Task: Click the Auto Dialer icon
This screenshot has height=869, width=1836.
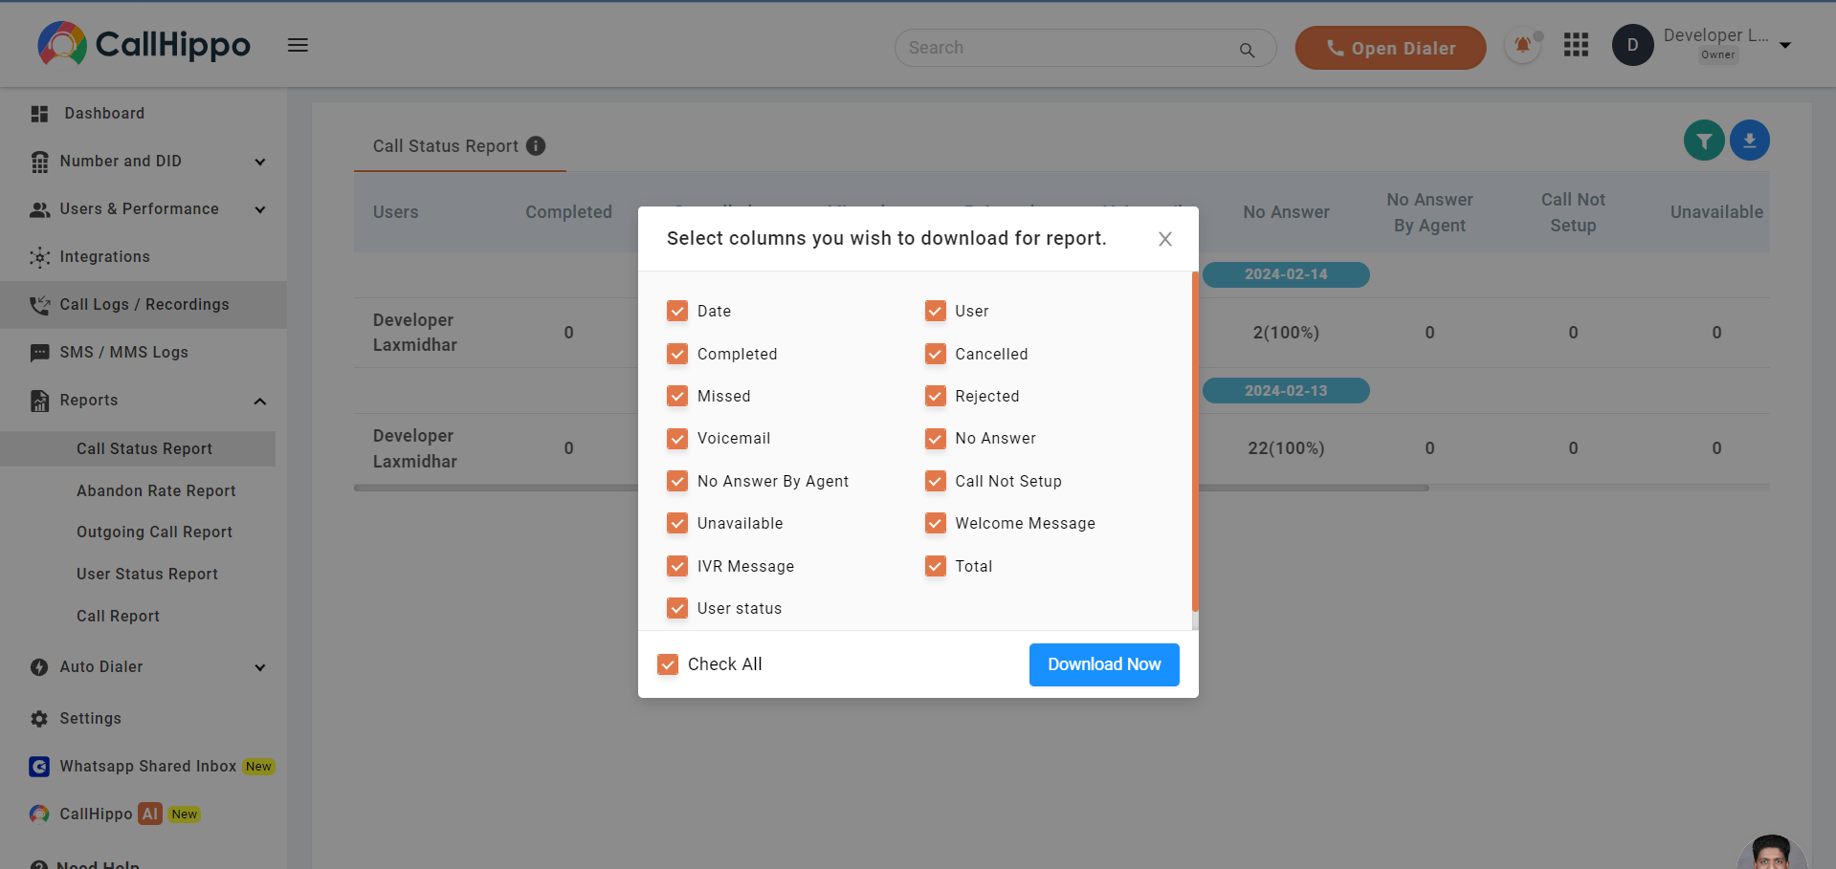Action: click(39, 667)
